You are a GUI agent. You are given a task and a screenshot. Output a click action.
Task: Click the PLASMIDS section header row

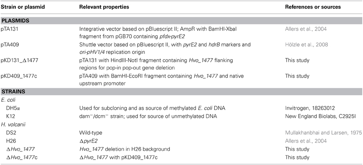pyautogui.click(x=182, y=20)
